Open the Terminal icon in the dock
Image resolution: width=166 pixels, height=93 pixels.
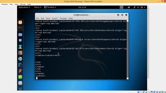coord(20,28)
